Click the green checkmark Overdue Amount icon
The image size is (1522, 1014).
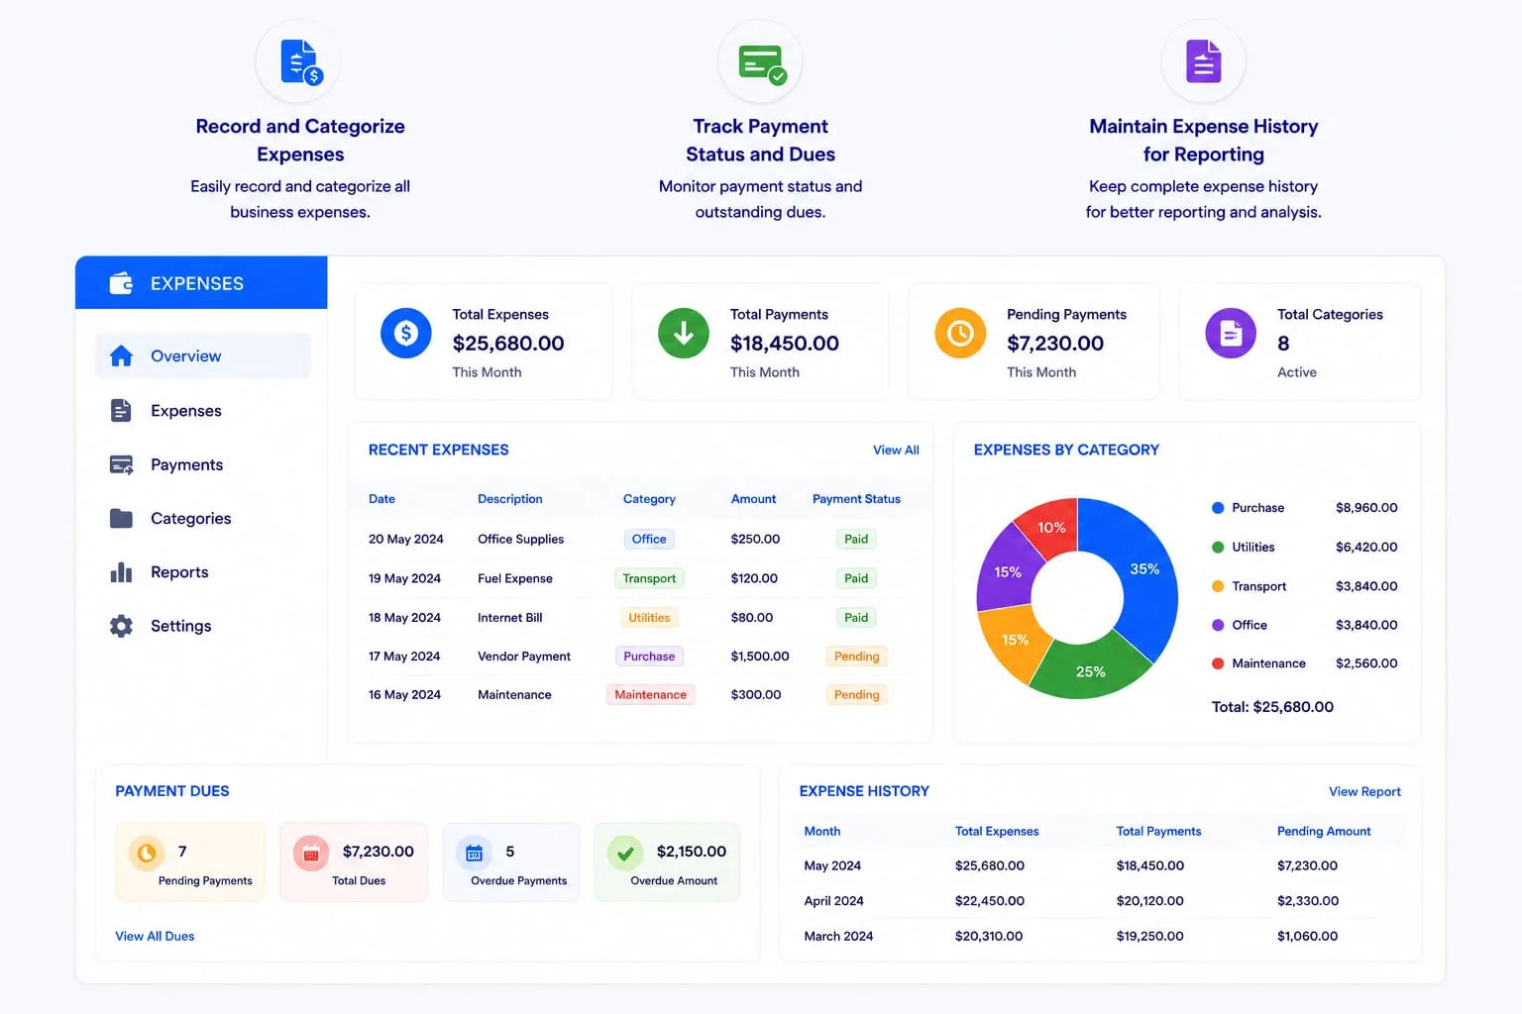click(x=625, y=853)
